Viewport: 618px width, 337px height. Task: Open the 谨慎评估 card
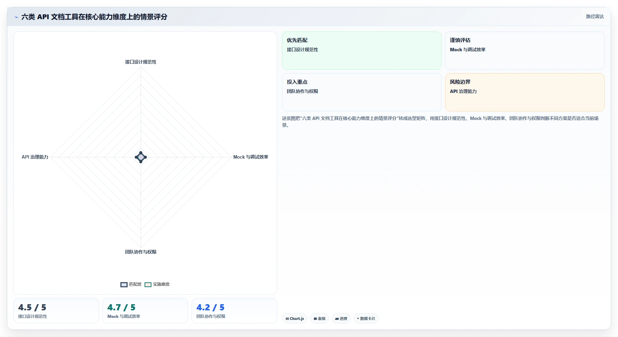[525, 51]
